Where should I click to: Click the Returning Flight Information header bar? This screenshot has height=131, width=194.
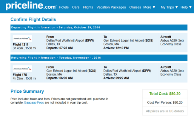coord(99,58)
